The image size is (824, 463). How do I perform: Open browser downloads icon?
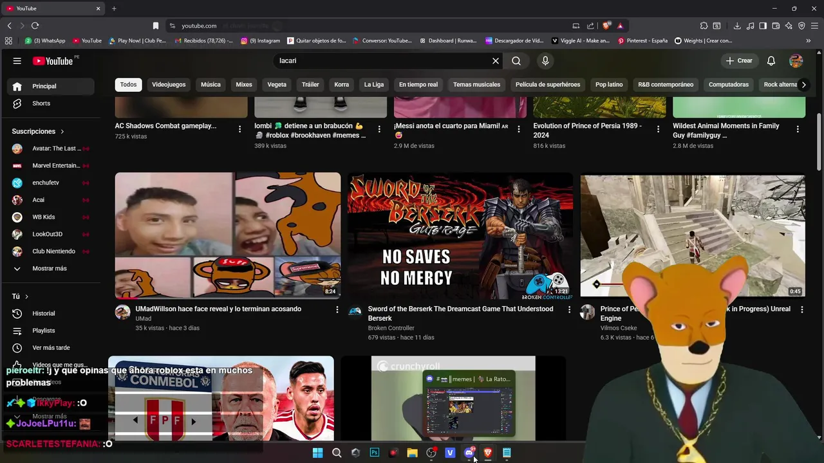tap(737, 26)
